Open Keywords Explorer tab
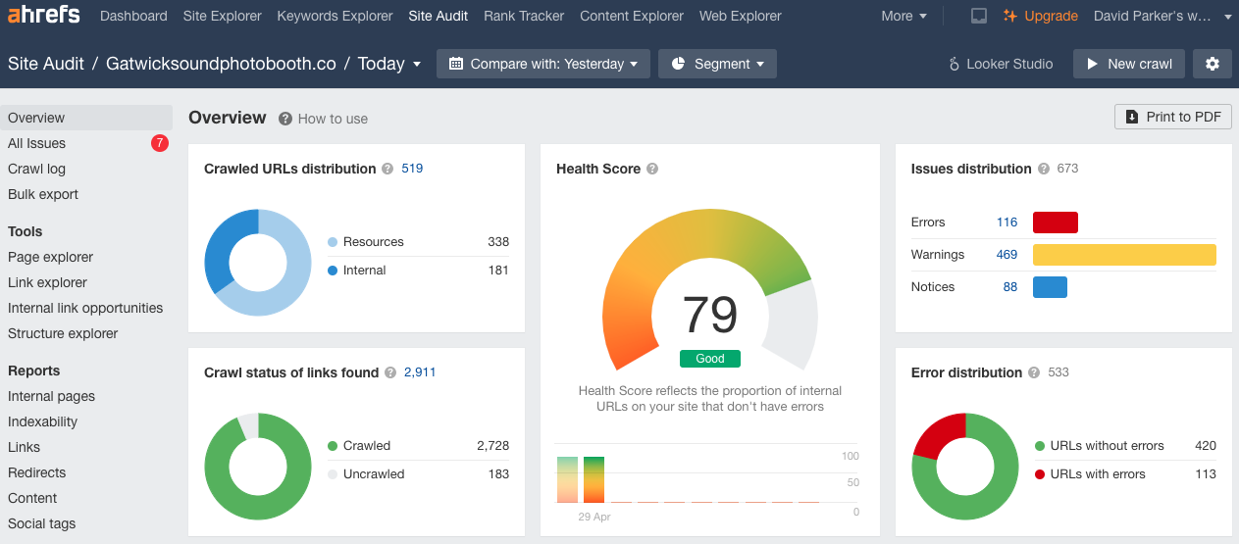This screenshot has width=1239, height=544. [x=335, y=16]
